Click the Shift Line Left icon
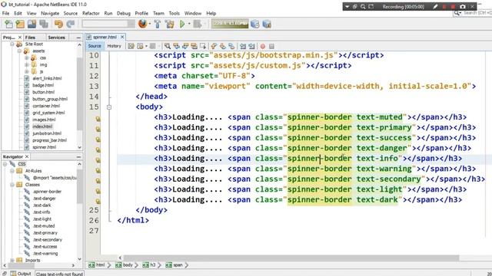The image size is (492, 276). [x=243, y=46]
